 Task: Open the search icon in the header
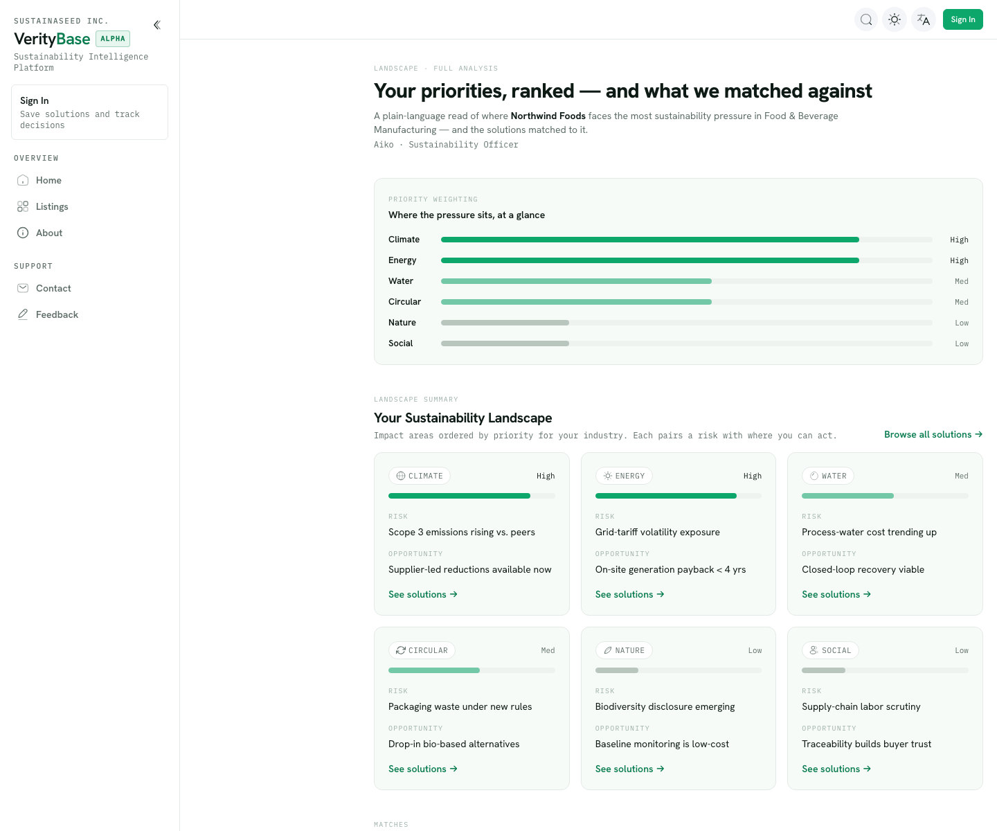[866, 19]
